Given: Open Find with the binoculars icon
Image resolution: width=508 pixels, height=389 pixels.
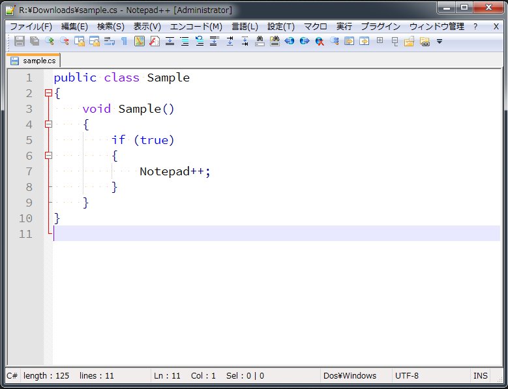Looking at the screenshot, I should (260, 41).
